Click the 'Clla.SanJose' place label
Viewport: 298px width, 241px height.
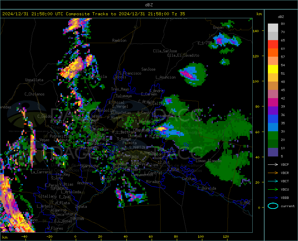pos(165,51)
